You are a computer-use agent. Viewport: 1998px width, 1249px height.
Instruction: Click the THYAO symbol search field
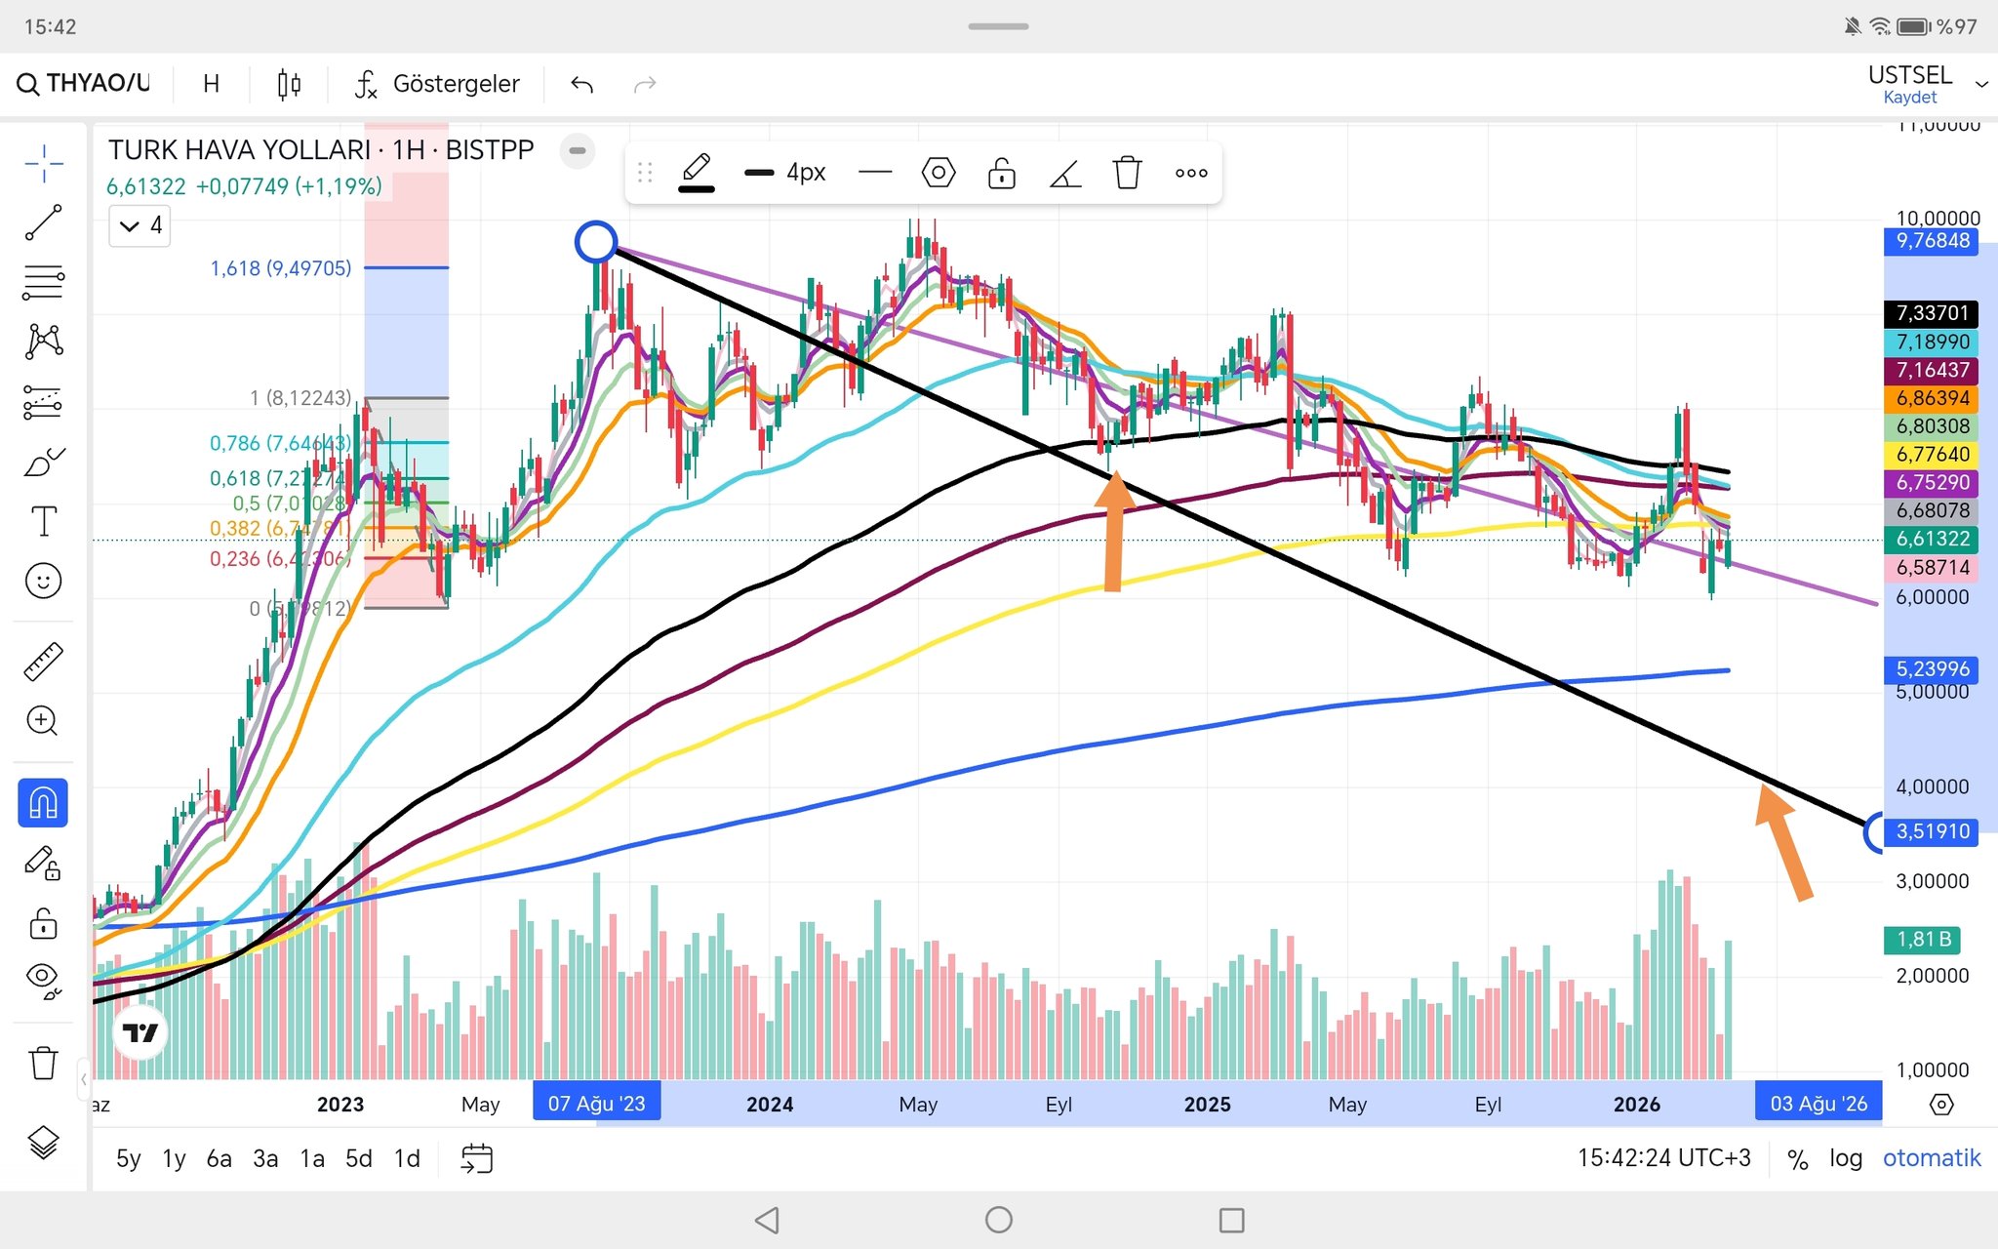point(85,84)
